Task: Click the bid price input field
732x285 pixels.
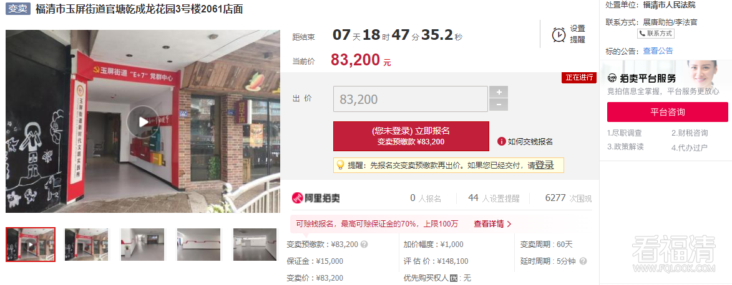Action: tap(411, 99)
